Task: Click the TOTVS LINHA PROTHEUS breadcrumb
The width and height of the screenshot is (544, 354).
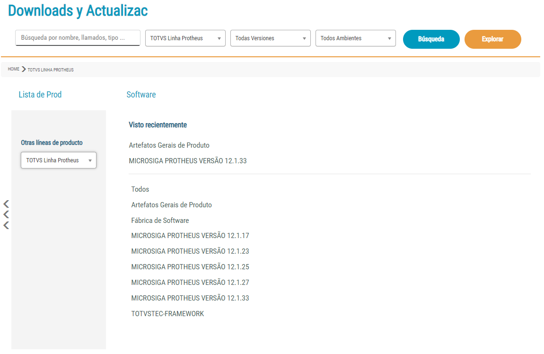Action: (x=51, y=70)
